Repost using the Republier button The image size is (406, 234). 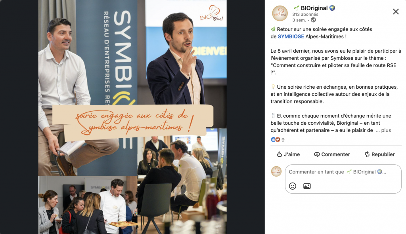click(x=379, y=154)
